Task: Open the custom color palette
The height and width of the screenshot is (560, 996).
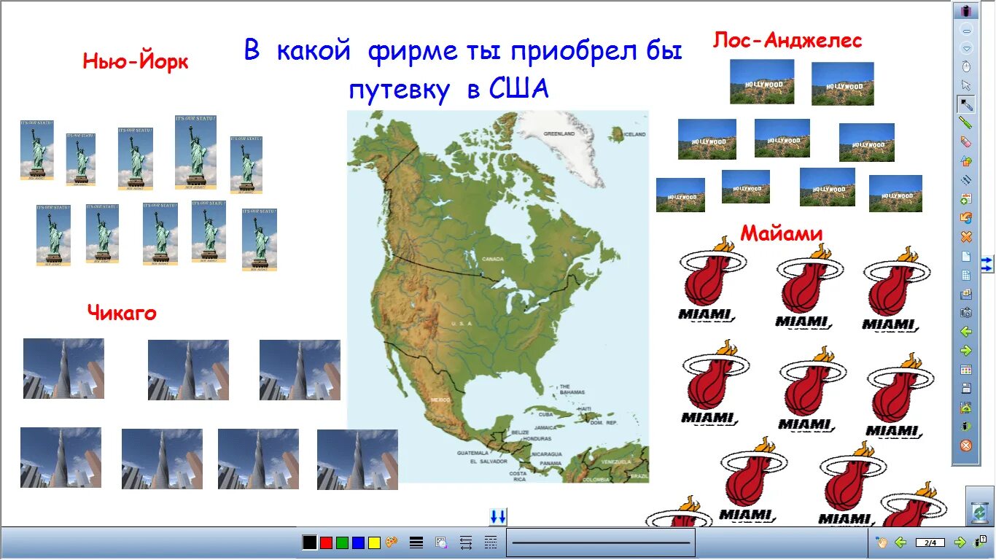Action: 392,542
